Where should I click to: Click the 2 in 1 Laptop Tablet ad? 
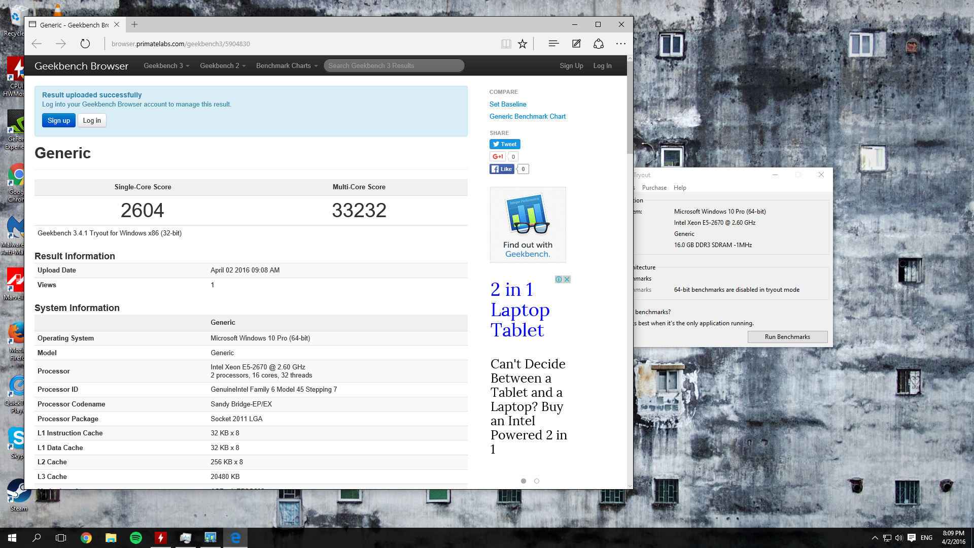point(520,310)
